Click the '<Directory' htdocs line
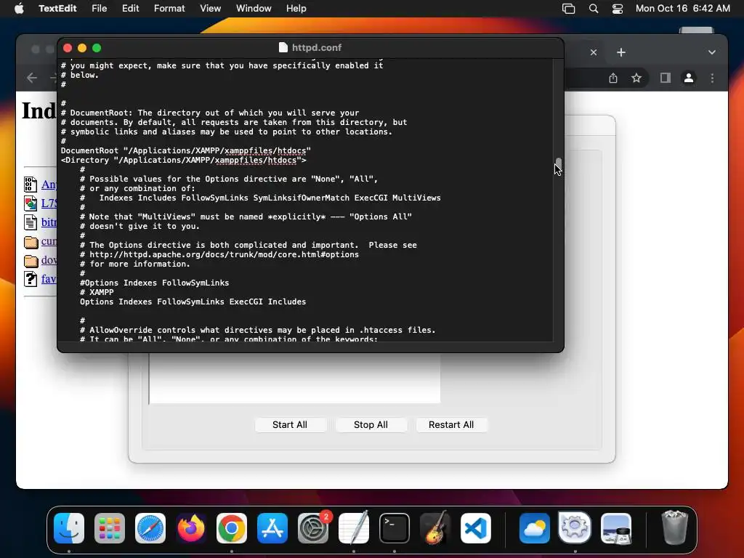 click(x=183, y=160)
